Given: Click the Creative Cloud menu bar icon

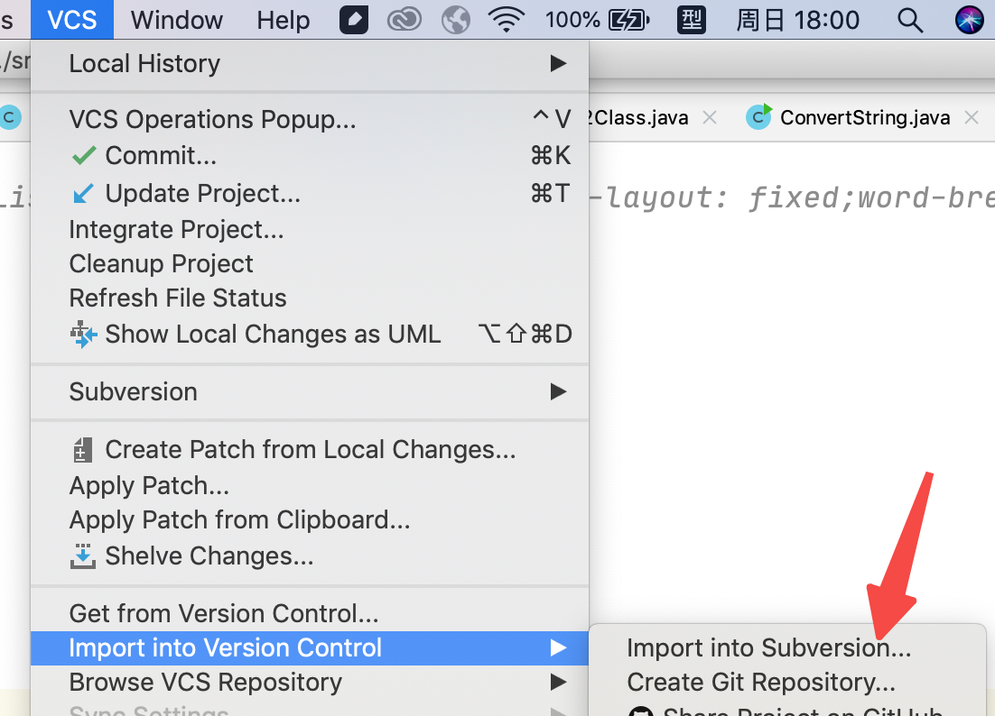Looking at the screenshot, I should [x=405, y=20].
